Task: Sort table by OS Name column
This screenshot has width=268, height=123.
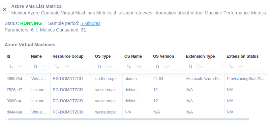Action: (129, 66)
